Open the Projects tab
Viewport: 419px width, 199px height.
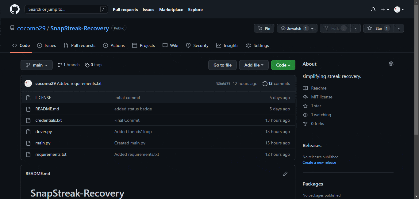[144, 45]
